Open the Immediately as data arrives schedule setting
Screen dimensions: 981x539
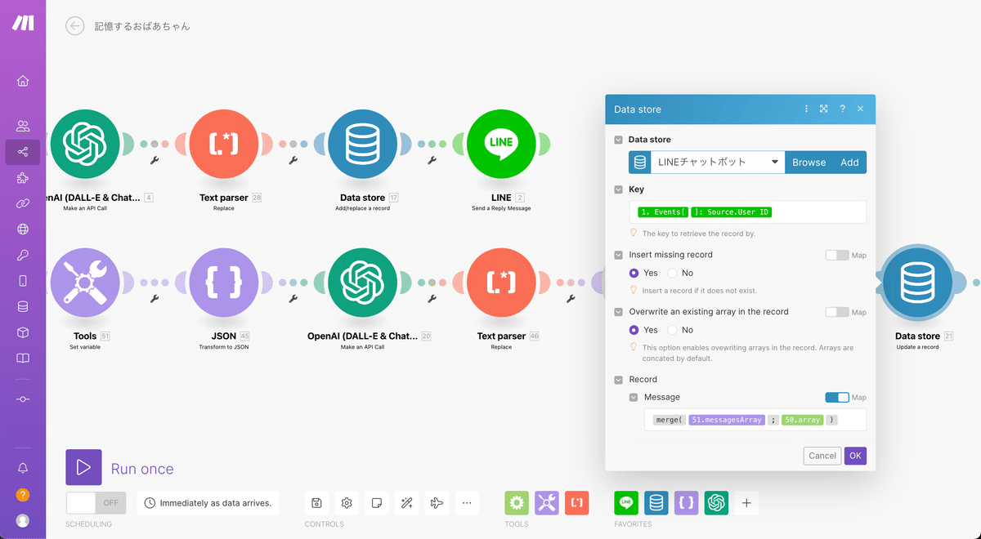[x=208, y=503]
